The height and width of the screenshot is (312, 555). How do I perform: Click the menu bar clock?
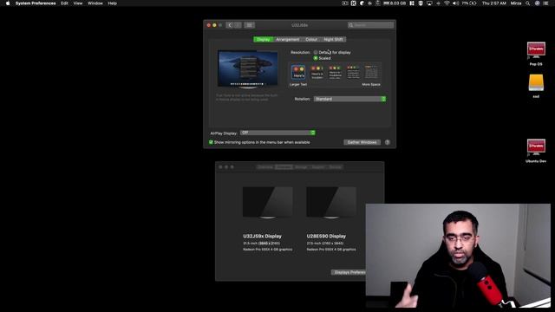[494, 3]
